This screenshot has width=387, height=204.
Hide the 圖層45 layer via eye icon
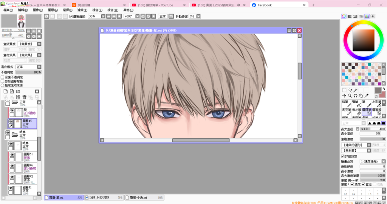(x=11, y=121)
